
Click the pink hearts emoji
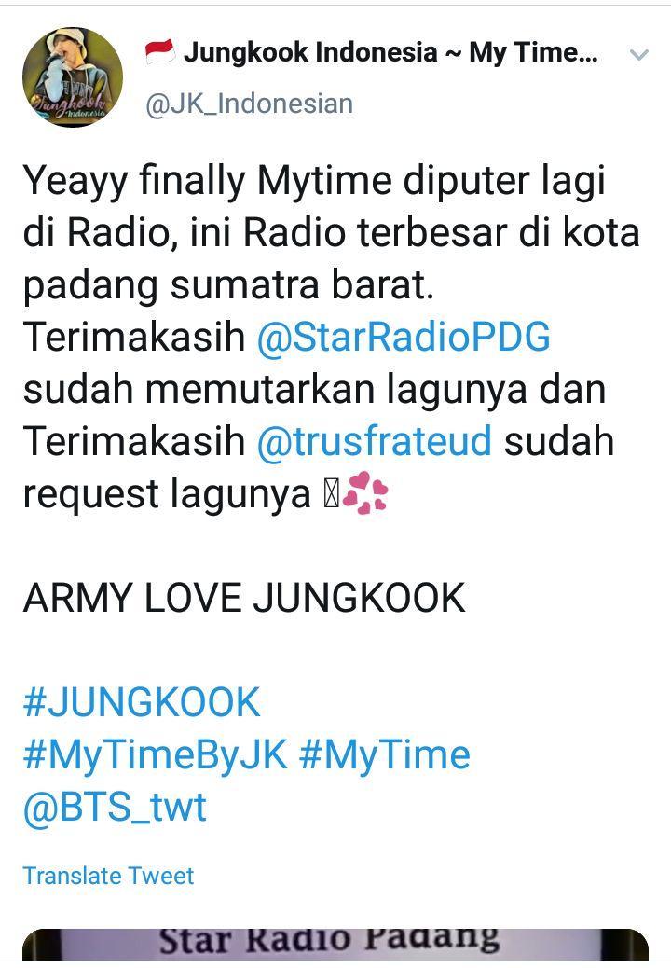coord(365,494)
